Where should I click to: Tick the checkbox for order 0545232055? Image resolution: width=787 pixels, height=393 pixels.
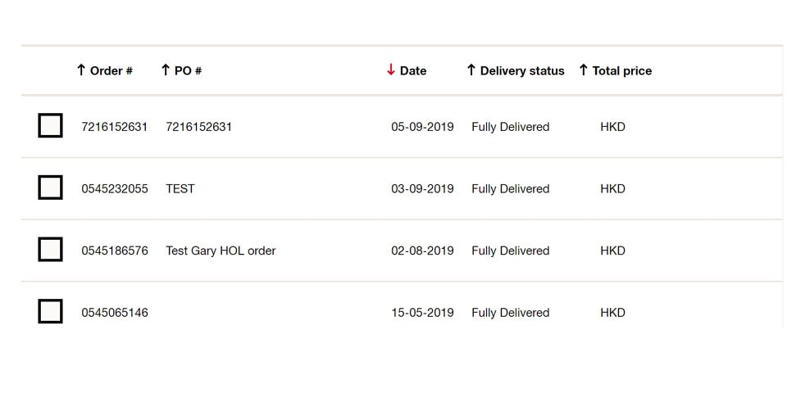[x=50, y=187]
